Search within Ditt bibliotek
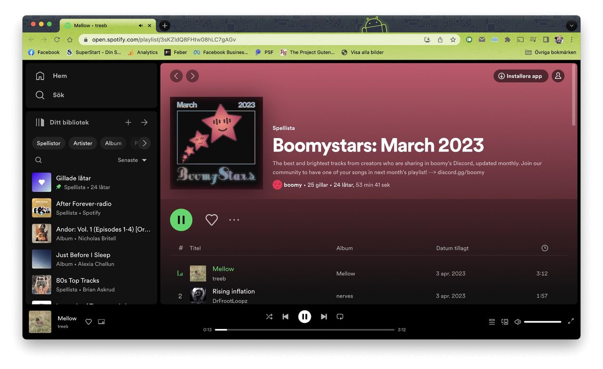The image size is (603, 369). point(38,160)
